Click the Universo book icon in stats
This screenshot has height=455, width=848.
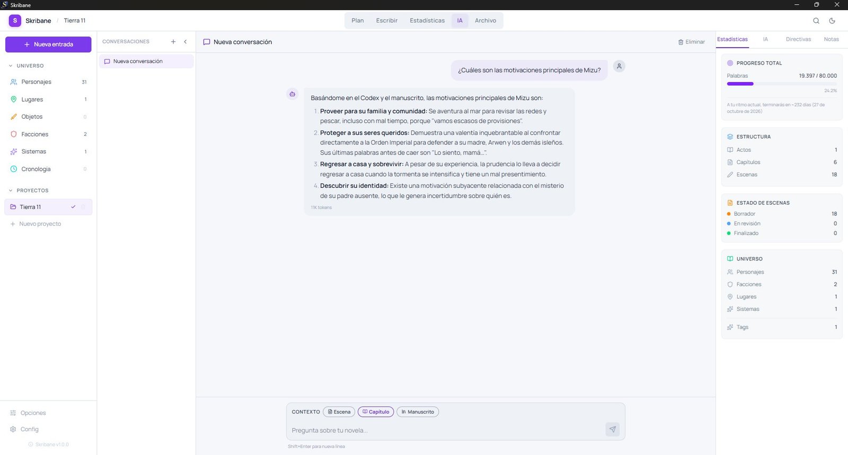730,259
